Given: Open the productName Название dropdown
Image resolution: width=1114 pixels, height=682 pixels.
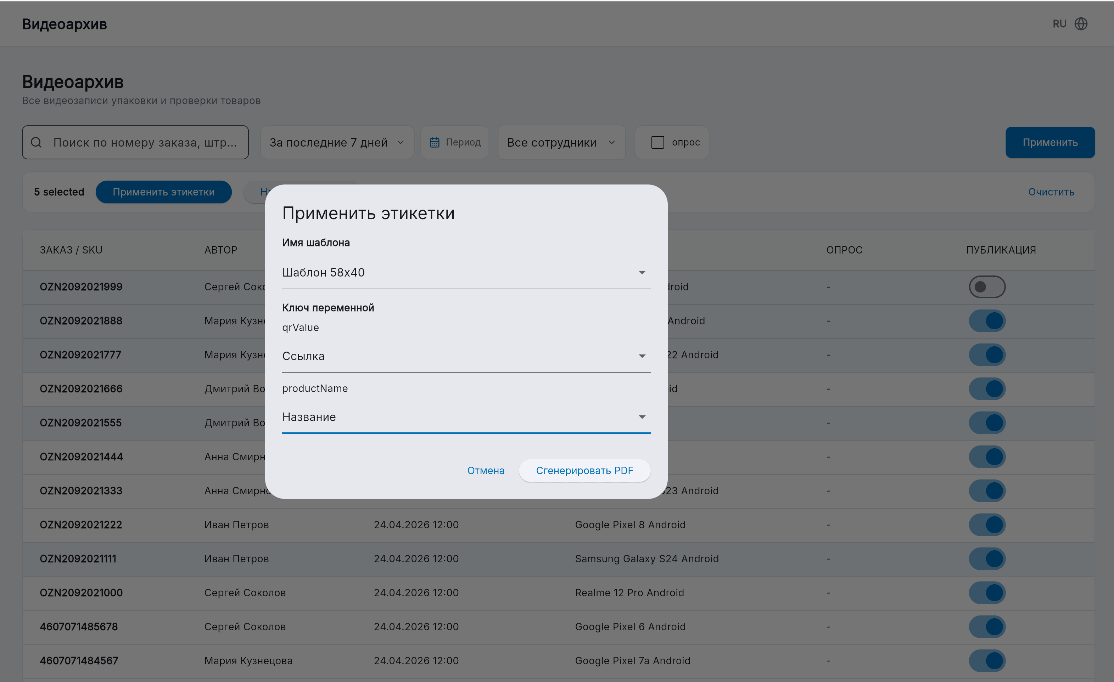Looking at the screenshot, I should pos(466,417).
